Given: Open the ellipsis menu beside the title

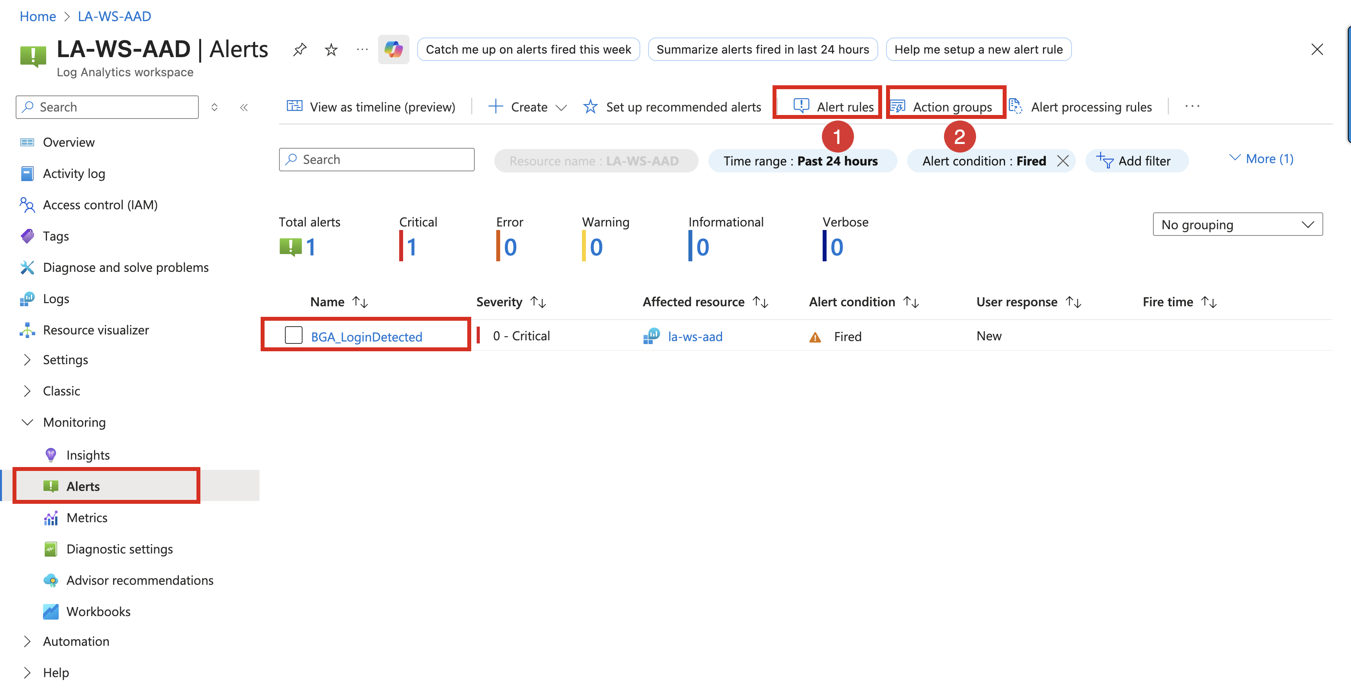Looking at the screenshot, I should (x=362, y=49).
